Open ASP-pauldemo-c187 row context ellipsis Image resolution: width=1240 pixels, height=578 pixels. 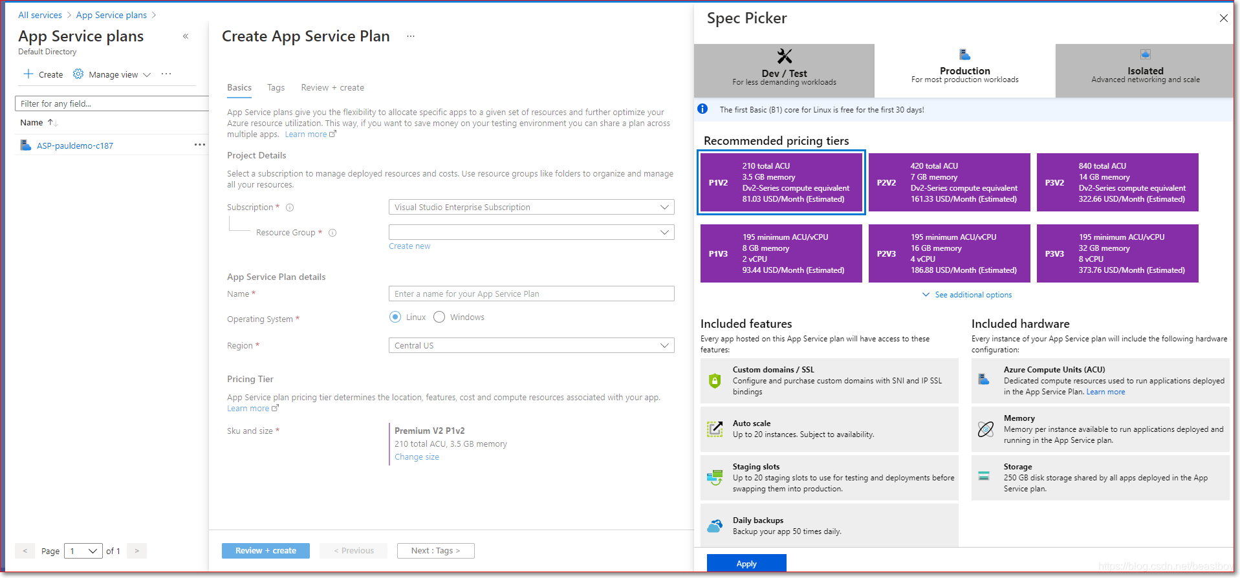coord(200,145)
